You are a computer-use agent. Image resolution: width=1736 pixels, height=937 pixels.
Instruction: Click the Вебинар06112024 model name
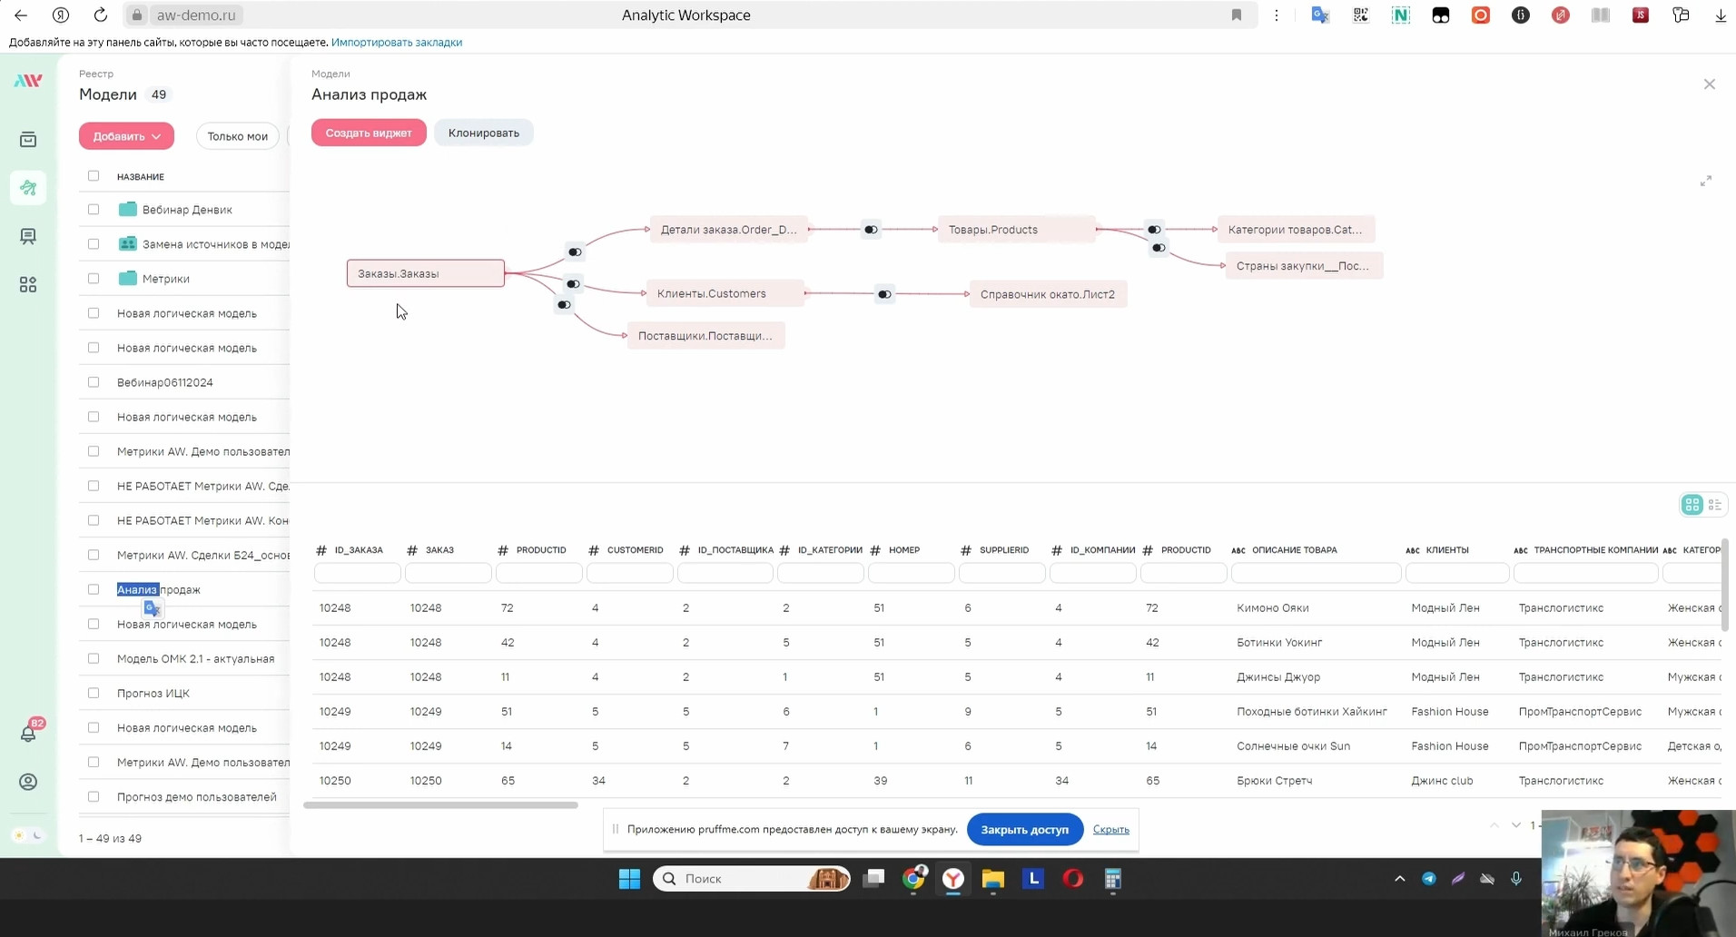click(x=165, y=383)
